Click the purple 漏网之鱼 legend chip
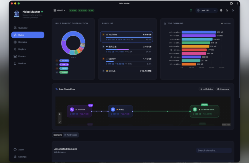 point(64,65)
